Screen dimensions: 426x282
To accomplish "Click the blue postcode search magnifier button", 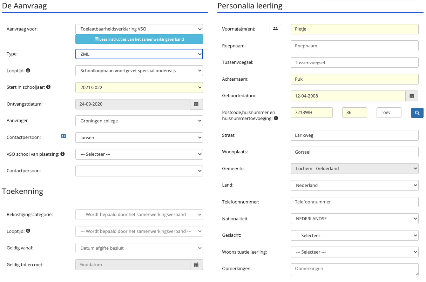I will tap(417, 113).
